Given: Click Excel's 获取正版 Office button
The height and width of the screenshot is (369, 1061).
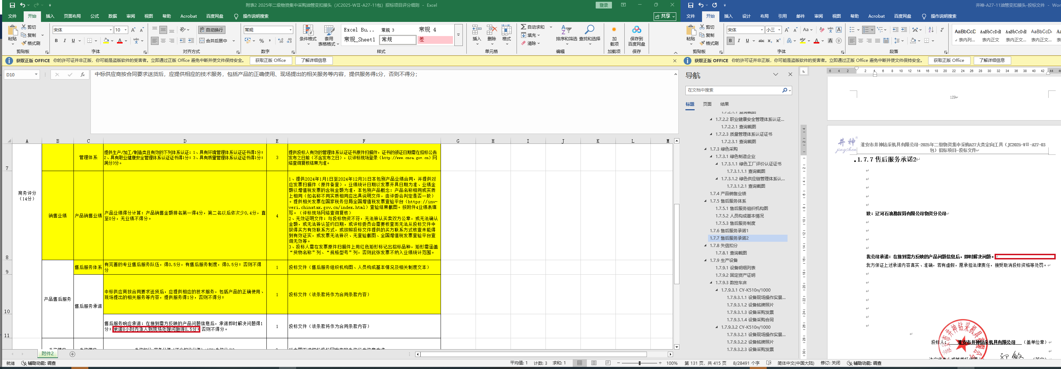Looking at the screenshot, I should pyautogui.click(x=270, y=60).
